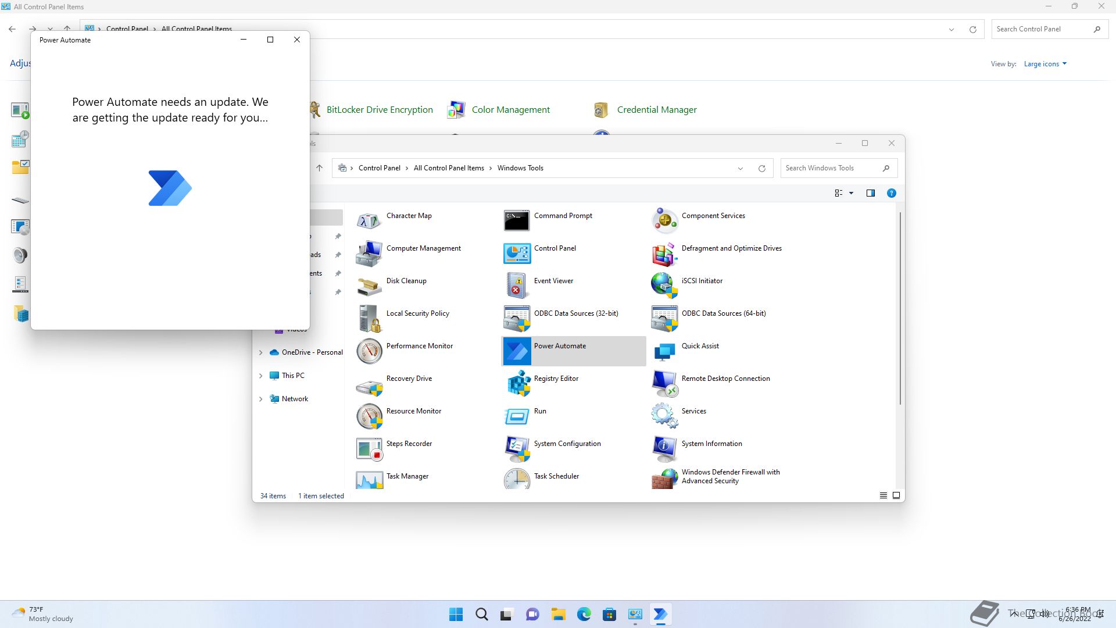Refresh the All Control Panel Items window

click(972, 29)
